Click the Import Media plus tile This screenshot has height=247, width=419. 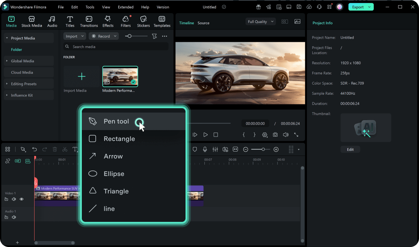(81, 77)
